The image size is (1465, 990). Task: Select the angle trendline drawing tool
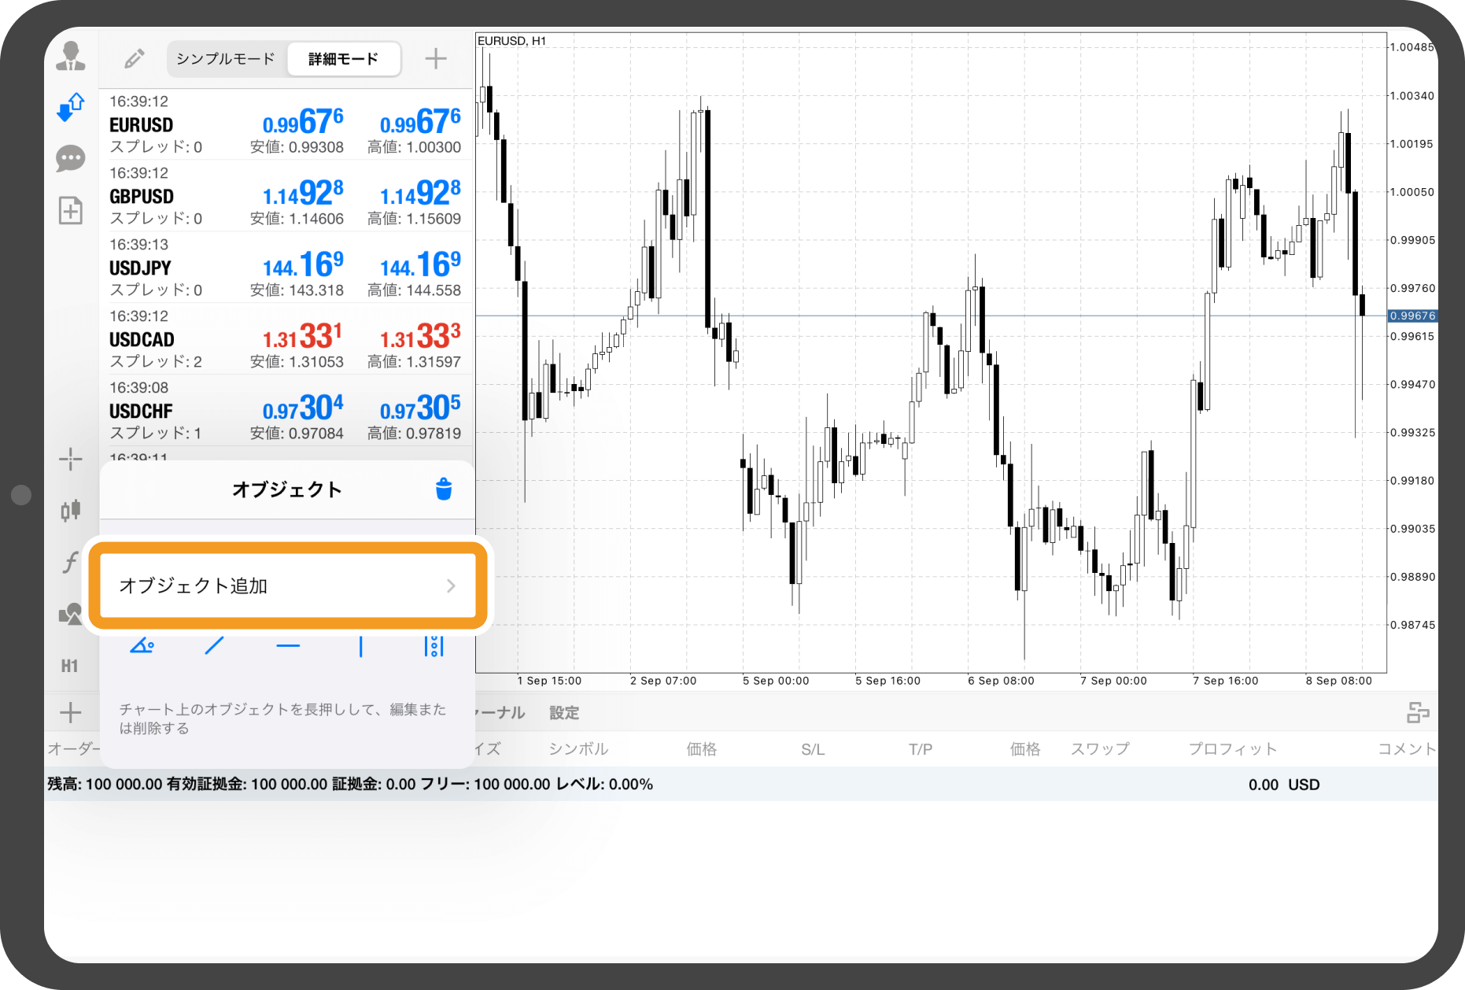point(142,646)
